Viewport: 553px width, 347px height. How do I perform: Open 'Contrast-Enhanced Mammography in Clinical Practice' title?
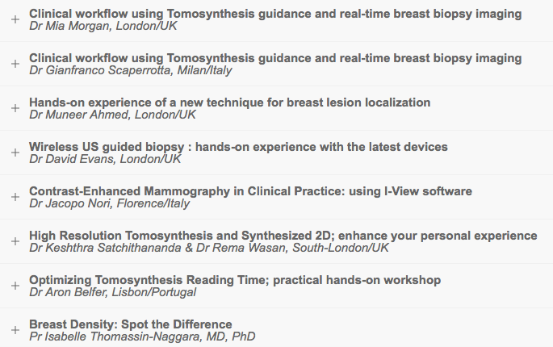coord(250,191)
